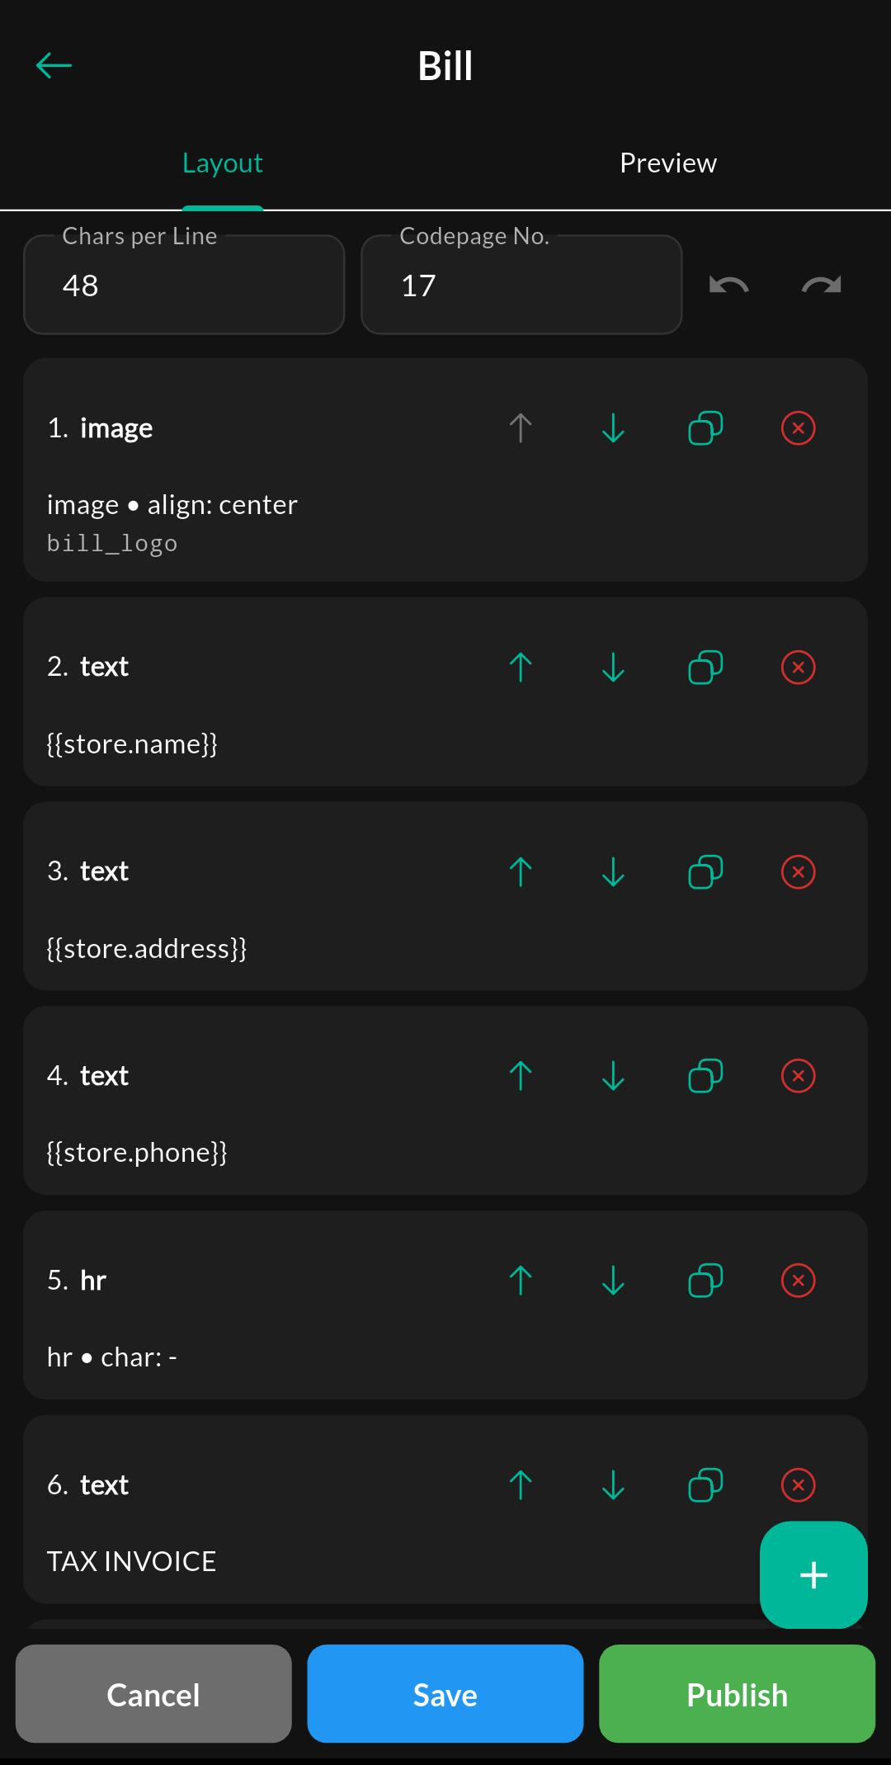Image resolution: width=891 pixels, height=1765 pixels.
Task: Click the undo arrow icon
Action: click(728, 286)
